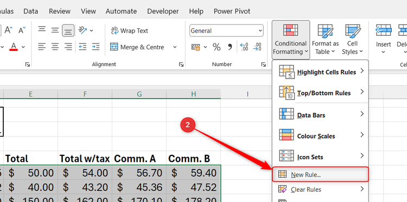Image resolution: width=407 pixels, height=202 pixels.
Task: Click the Total header cell
Action: click(x=30, y=159)
